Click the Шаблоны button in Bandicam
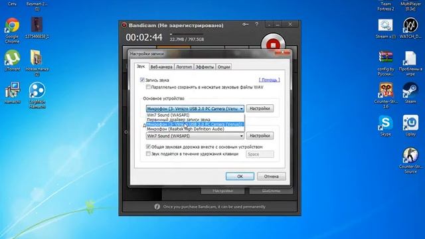The image size is (425, 239). coord(271,191)
